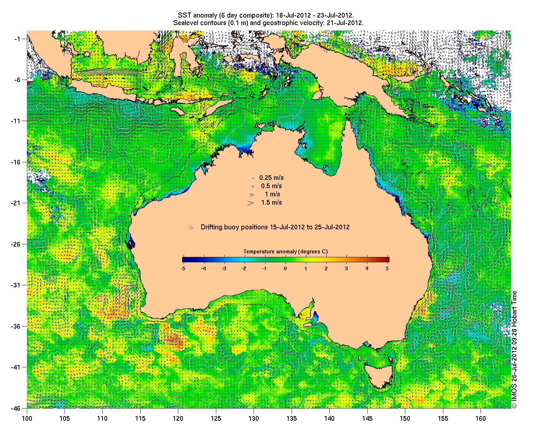
Task: Click the Temperature anomaly (degrees C) label
Action: click(285, 252)
